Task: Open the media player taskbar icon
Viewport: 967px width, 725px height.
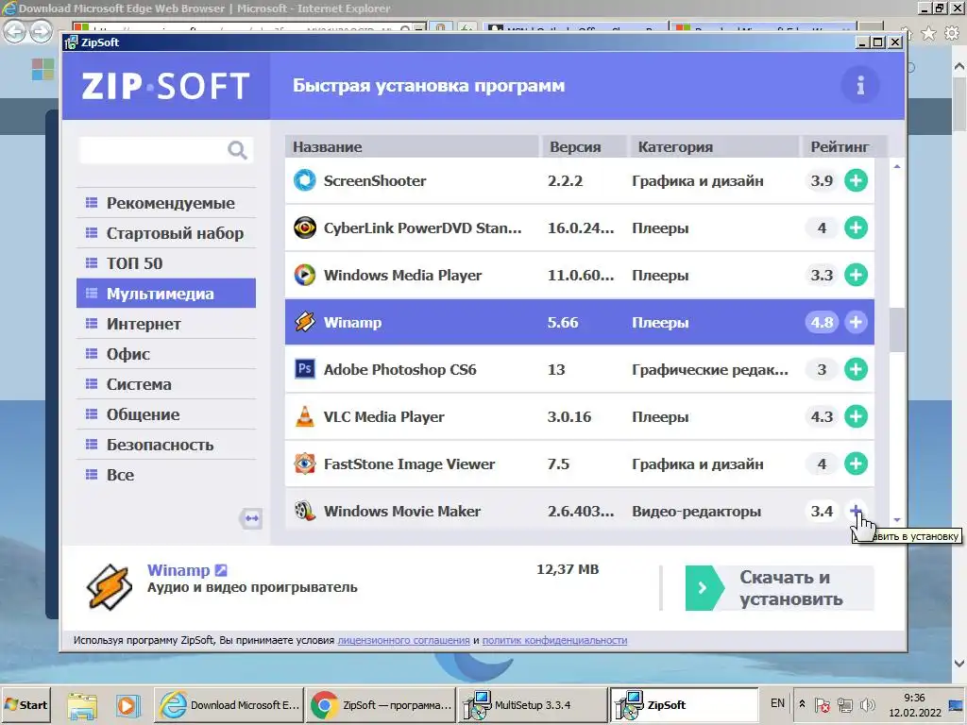Action: [x=127, y=705]
